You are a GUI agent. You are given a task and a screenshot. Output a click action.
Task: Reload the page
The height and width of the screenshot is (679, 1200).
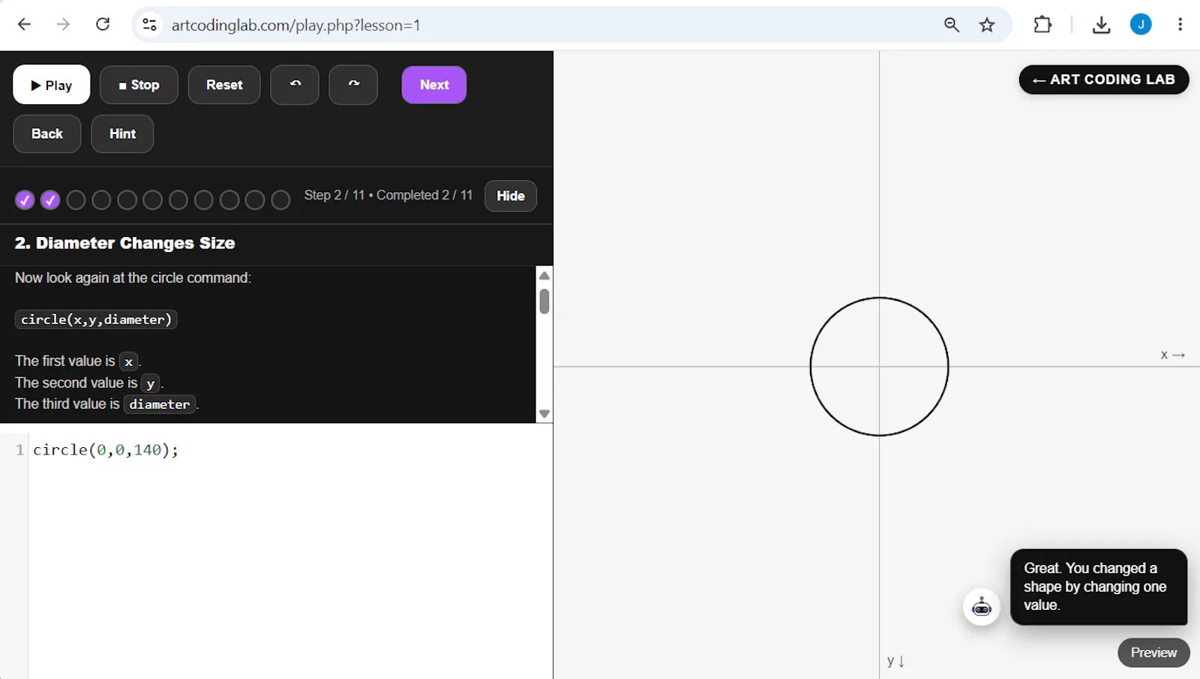click(x=103, y=25)
